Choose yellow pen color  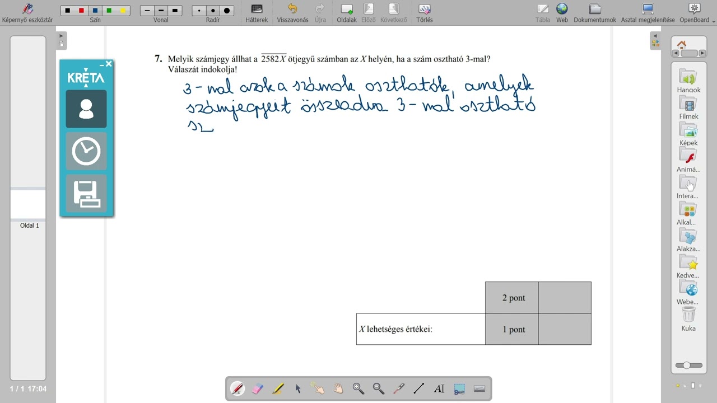click(123, 11)
